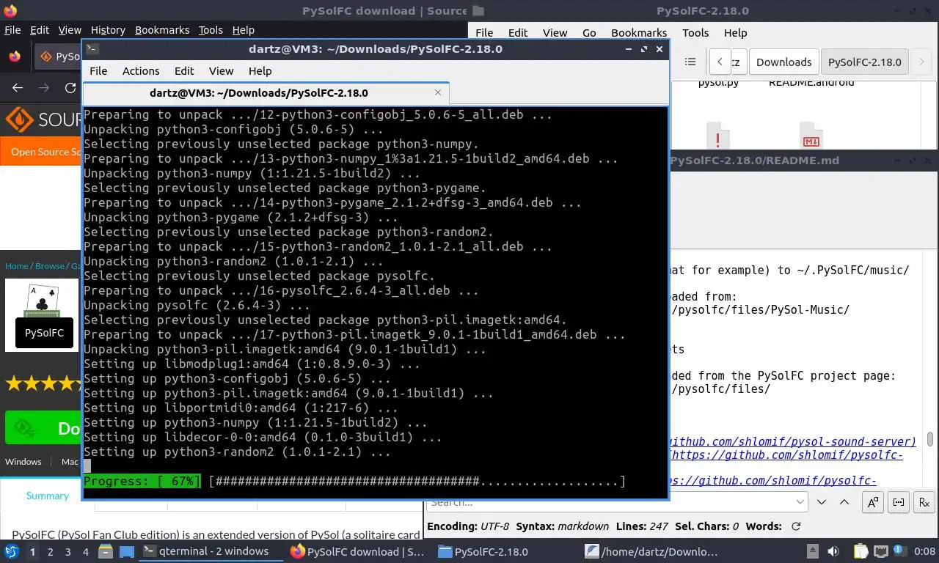The image size is (939, 563).
Task: Switch to workspace 3
Action: point(68,552)
